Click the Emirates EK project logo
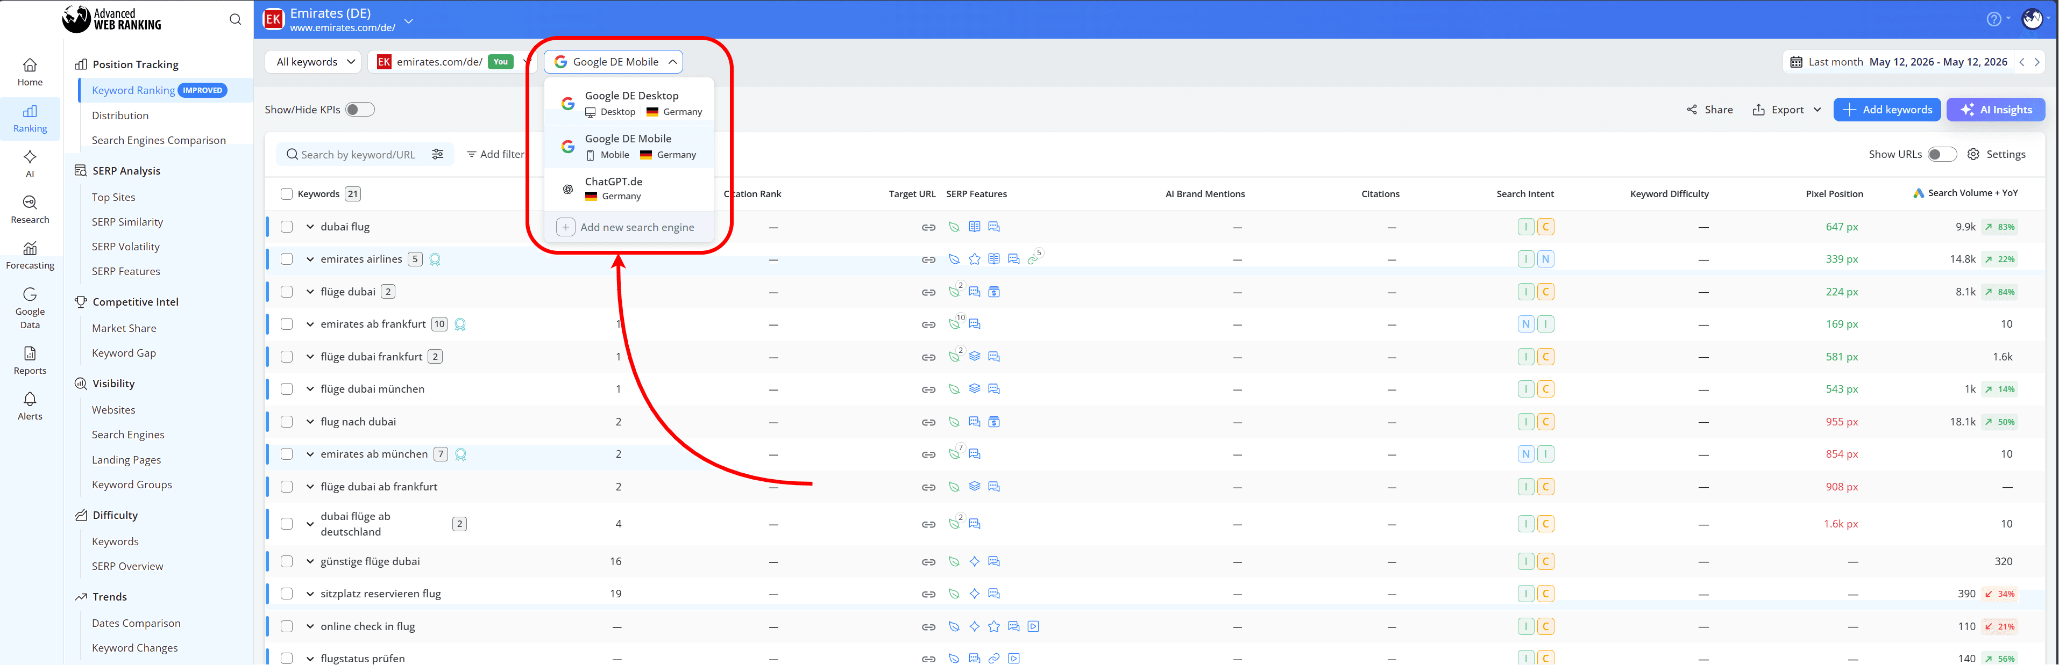Viewport: 2059px width, 665px height. click(273, 19)
